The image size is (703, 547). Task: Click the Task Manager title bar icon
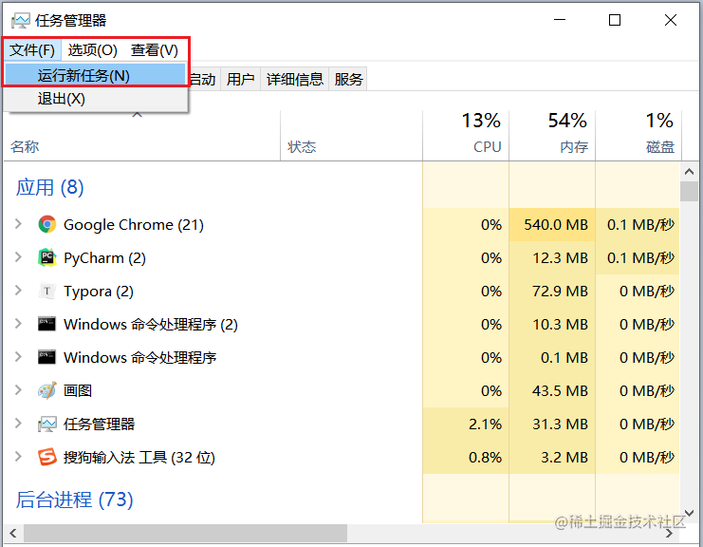point(21,21)
